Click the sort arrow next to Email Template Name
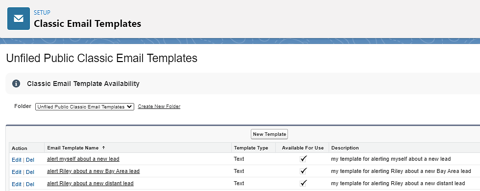The image size is (480, 191). [x=103, y=148]
